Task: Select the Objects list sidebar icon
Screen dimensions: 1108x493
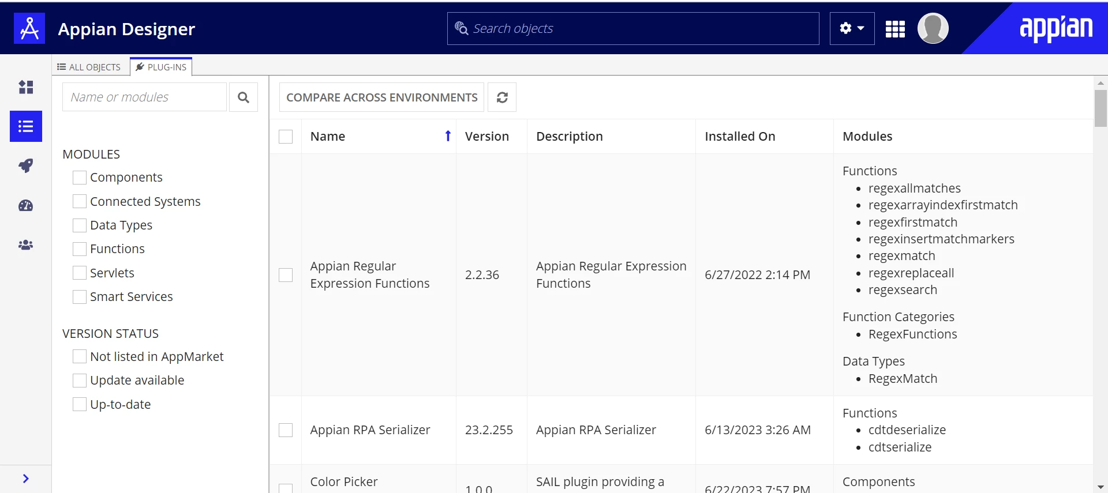Action: [26, 126]
